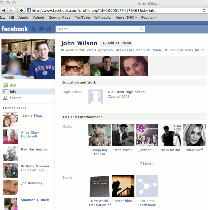The width and height of the screenshot is (208, 210).
Task: Open the Greenbush, Maine link
Action: (147, 50)
